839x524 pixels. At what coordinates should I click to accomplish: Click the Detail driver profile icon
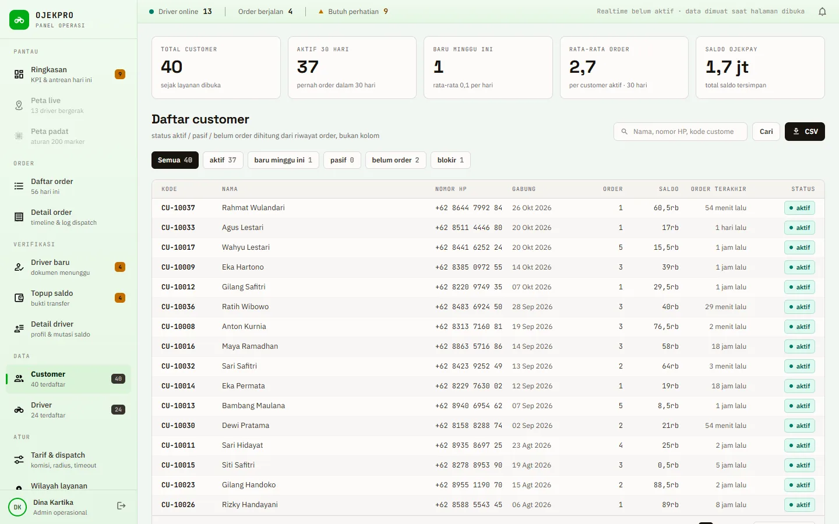19,329
